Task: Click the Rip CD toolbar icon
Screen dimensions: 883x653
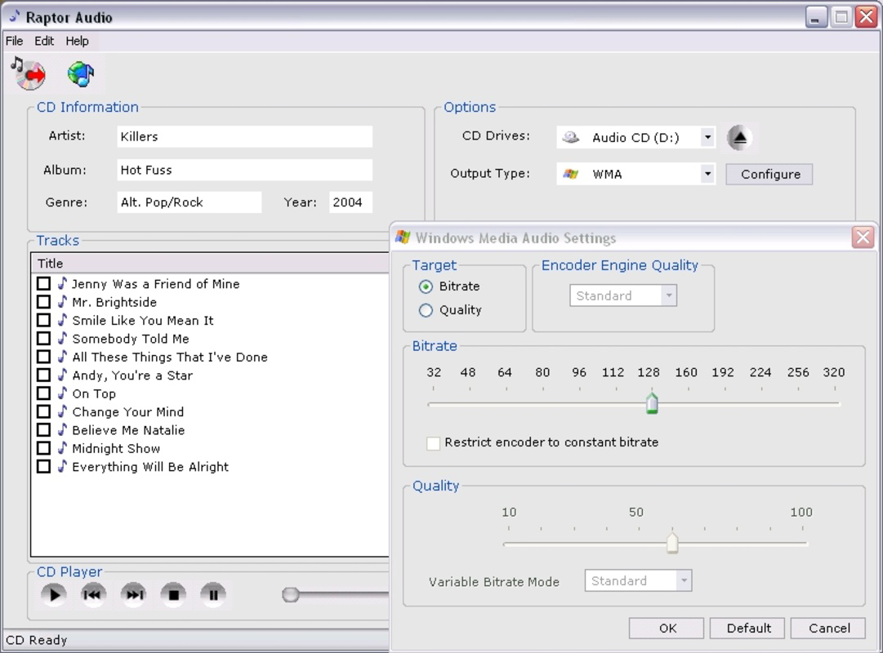Action: [28, 73]
